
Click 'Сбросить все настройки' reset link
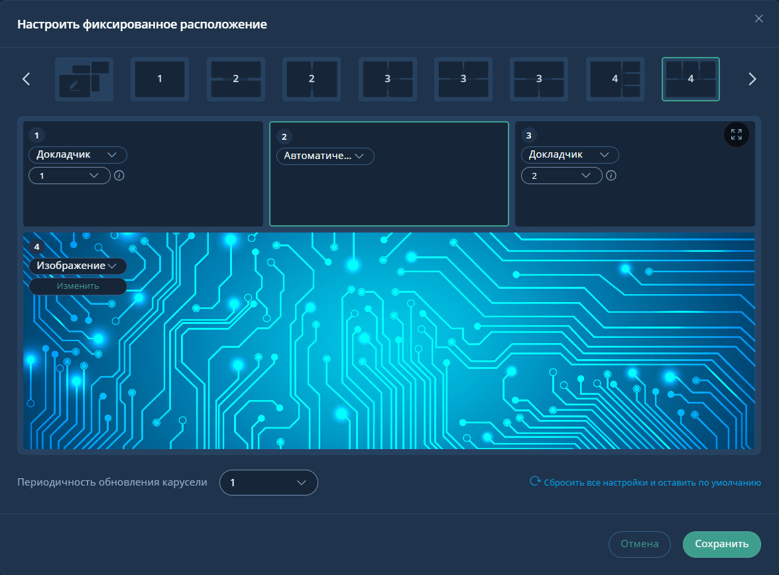pyautogui.click(x=645, y=482)
